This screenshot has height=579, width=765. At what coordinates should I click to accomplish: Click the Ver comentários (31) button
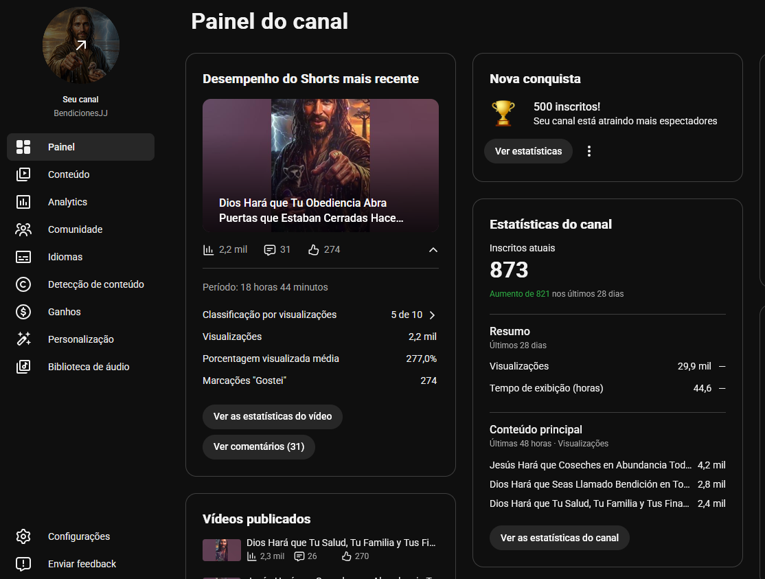[x=259, y=447]
